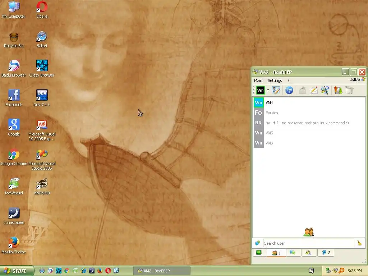This screenshot has height=276, width=368.
Task: Click the BeeBEEP window resize grip
Action: (x=364, y=262)
